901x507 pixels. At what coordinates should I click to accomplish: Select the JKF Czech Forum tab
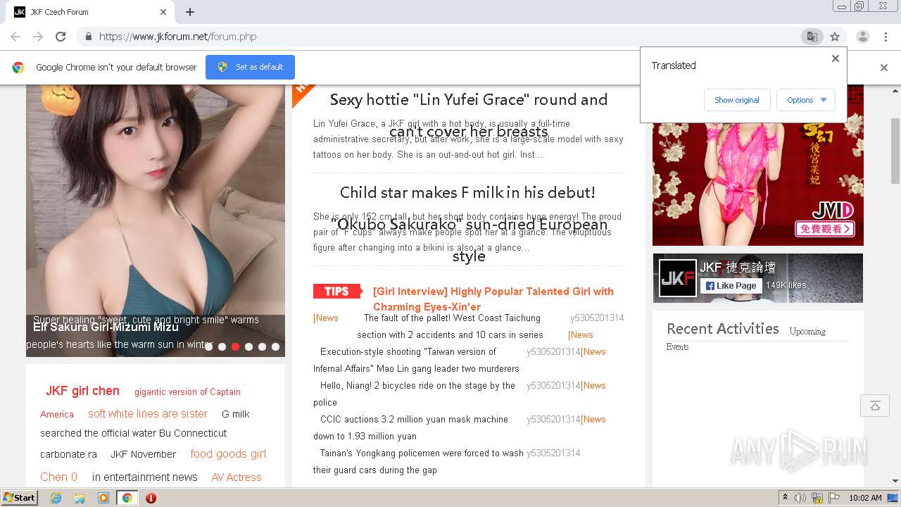pos(90,12)
